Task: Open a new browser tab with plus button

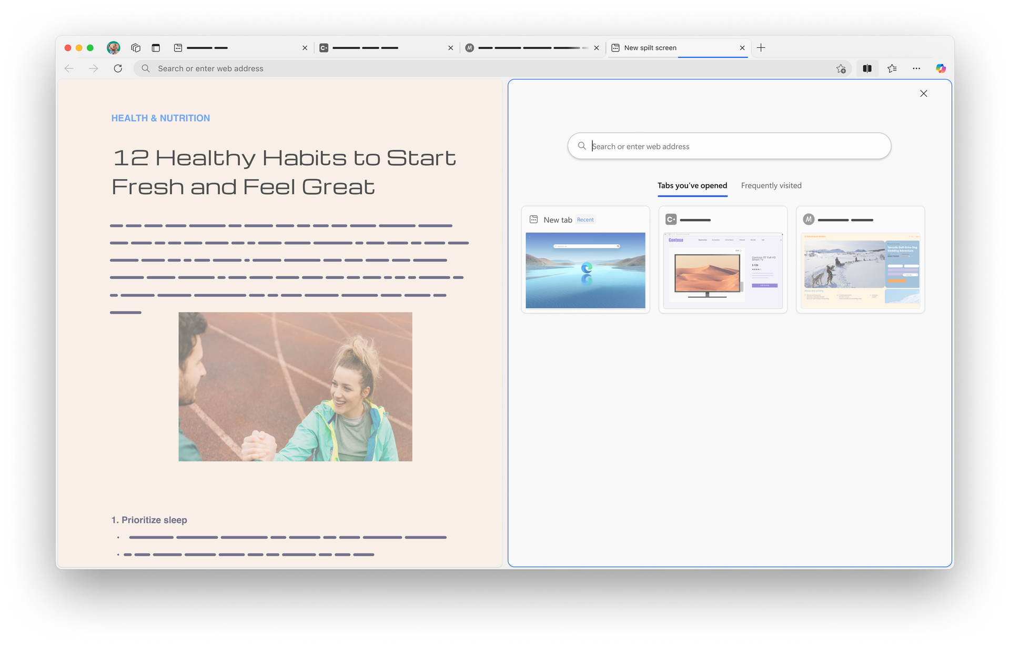Action: pyautogui.click(x=761, y=48)
